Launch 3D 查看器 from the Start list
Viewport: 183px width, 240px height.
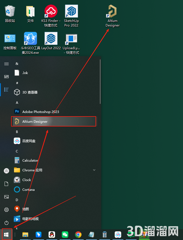pos(54,92)
